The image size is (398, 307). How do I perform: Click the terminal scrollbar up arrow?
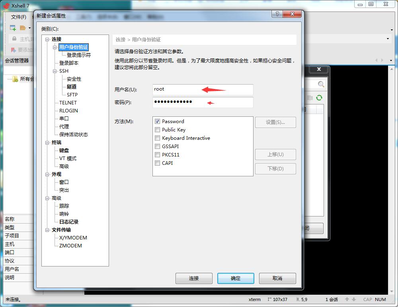click(x=392, y=69)
